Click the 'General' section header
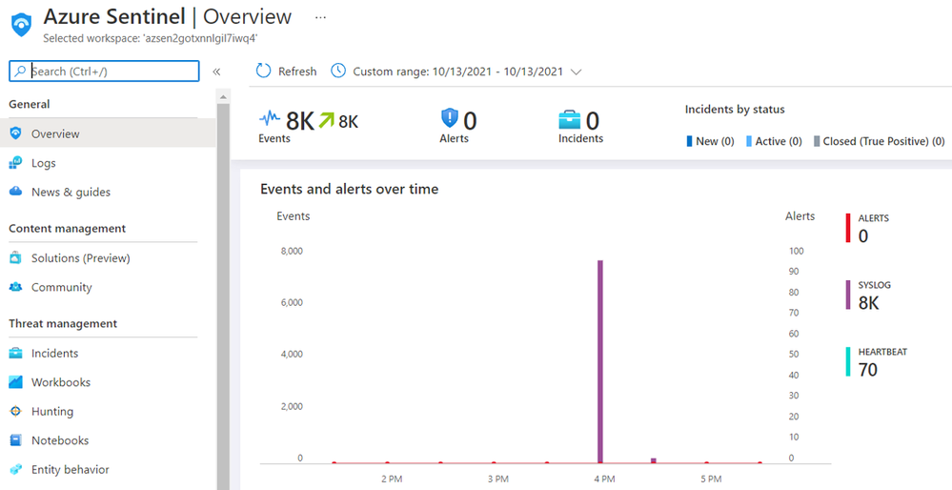The image size is (952, 490). [30, 104]
